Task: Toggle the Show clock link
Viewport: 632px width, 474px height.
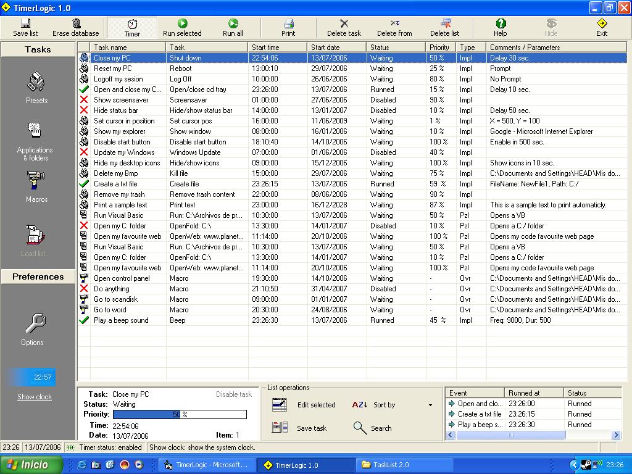Action: click(x=35, y=397)
